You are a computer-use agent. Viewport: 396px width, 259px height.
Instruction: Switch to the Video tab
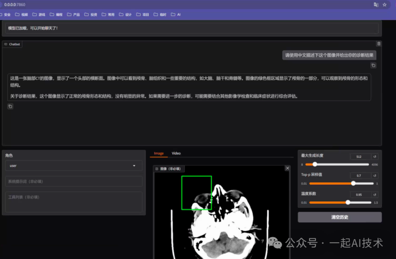(176, 153)
